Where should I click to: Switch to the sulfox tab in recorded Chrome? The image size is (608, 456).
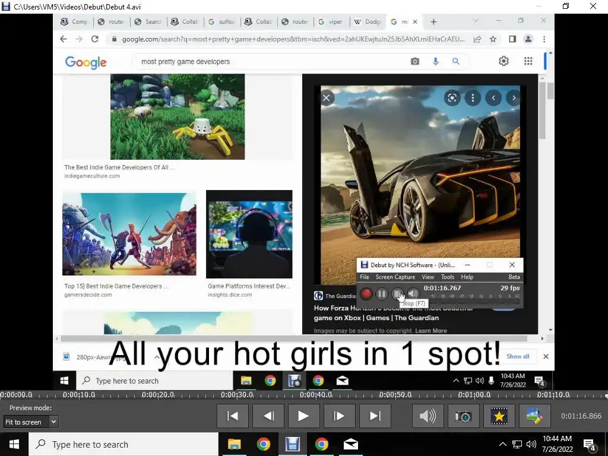[x=222, y=22]
